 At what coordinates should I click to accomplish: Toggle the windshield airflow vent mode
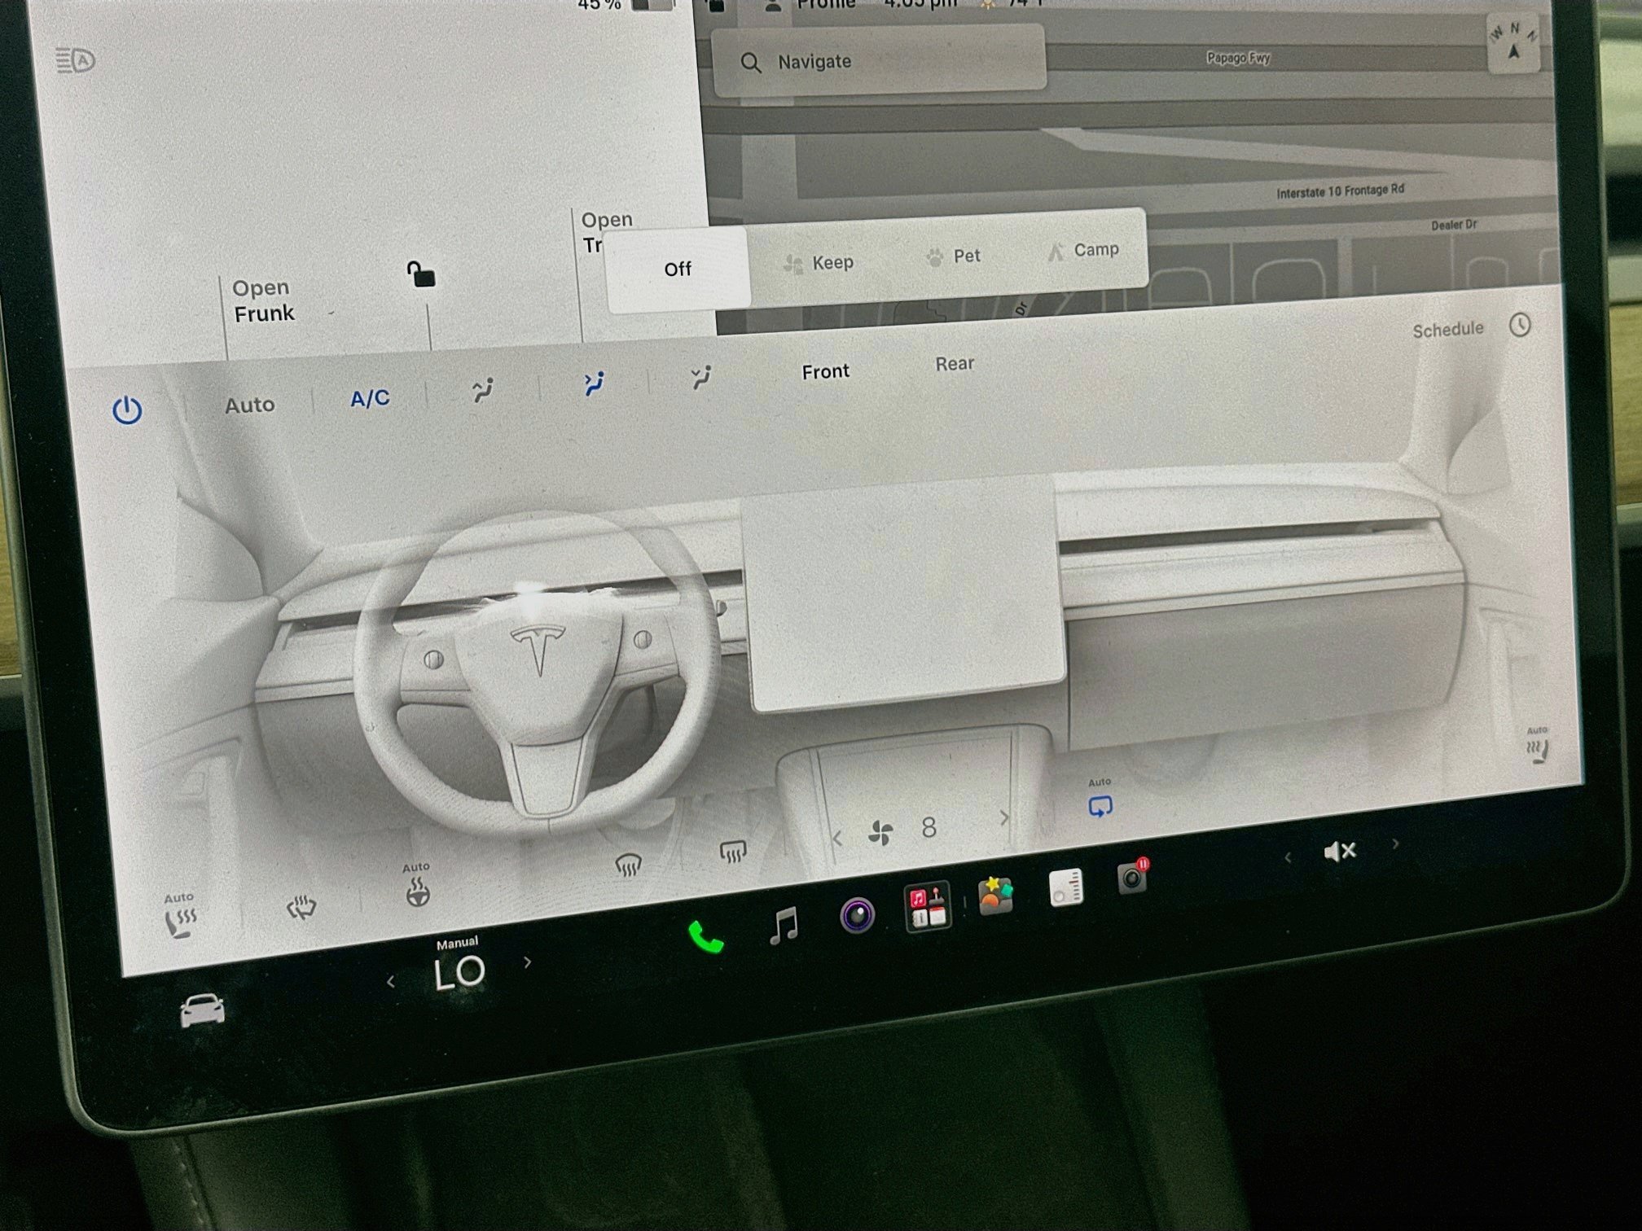(x=482, y=391)
